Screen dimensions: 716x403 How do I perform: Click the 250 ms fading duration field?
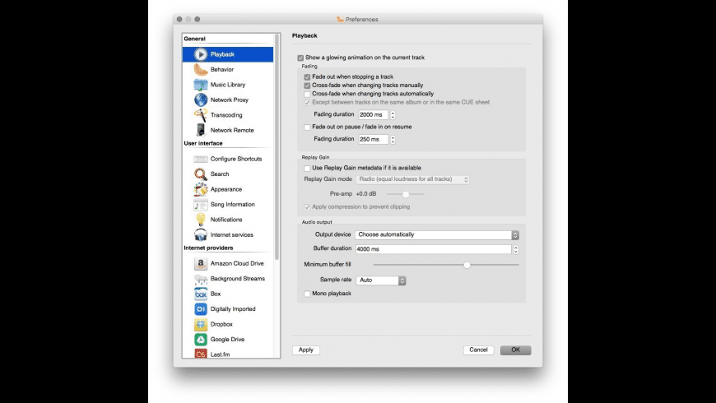[x=373, y=140]
